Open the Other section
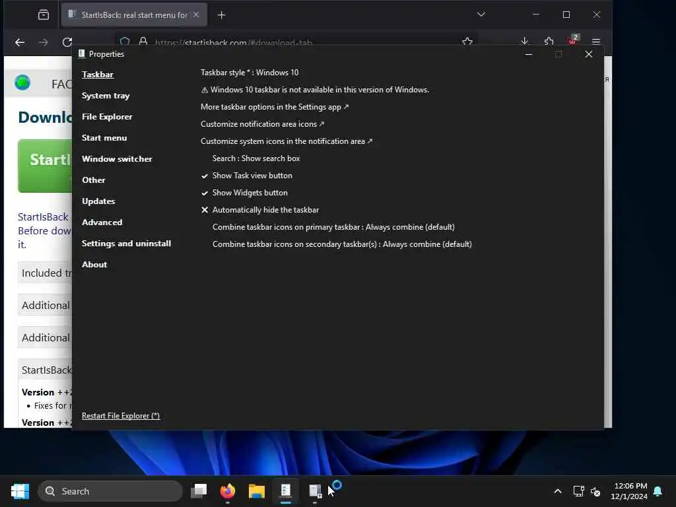 coord(94,180)
